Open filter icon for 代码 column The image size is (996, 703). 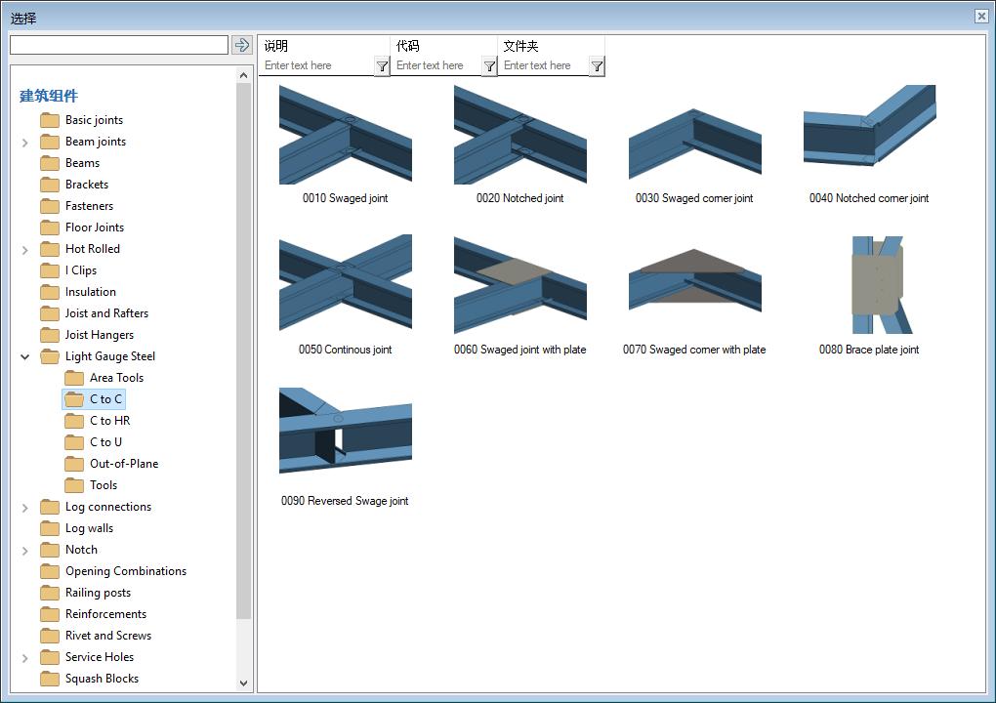pos(489,66)
